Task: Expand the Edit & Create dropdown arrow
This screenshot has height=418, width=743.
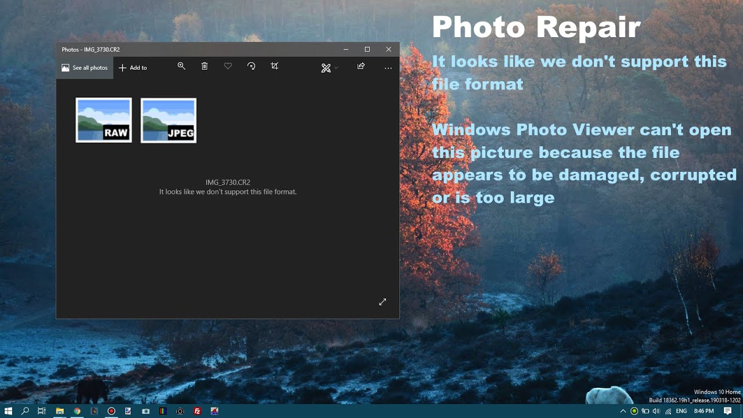Action: pyautogui.click(x=336, y=69)
